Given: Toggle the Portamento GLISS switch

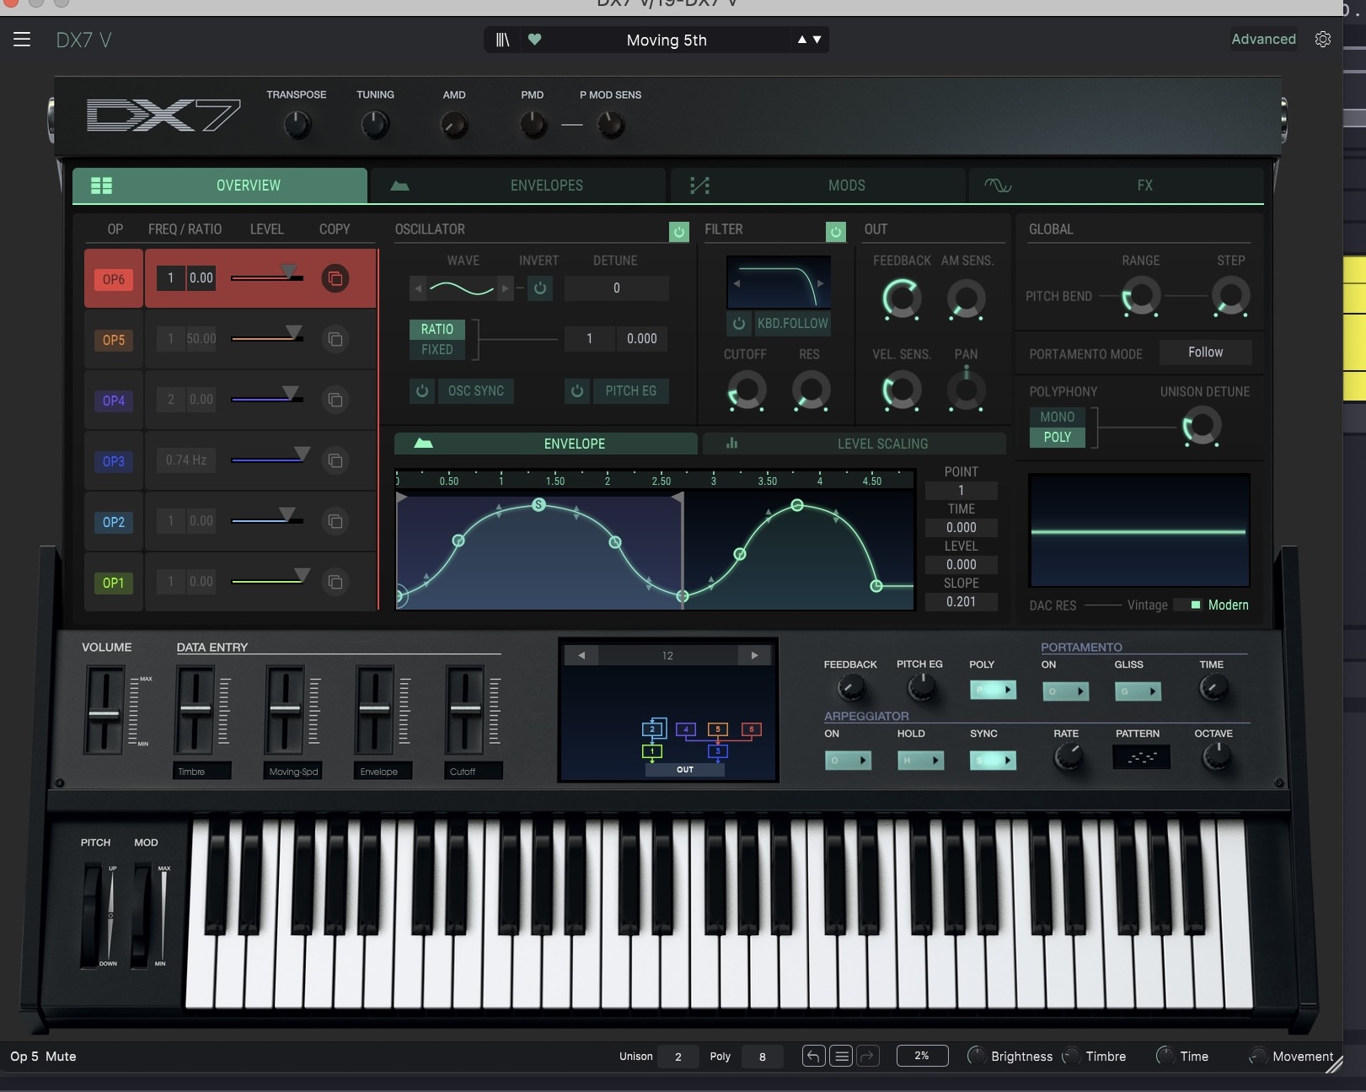Looking at the screenshot, I should (x=1138, y=691).
